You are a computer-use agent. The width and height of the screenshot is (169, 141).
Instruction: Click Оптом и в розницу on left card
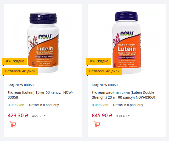click(x=44, y=105)
